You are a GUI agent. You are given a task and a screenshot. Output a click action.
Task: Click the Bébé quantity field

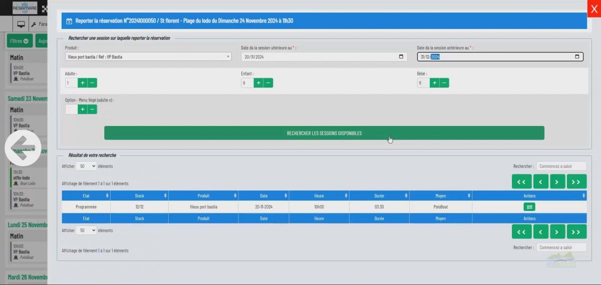pyautogui.click(x=424, y=83)
